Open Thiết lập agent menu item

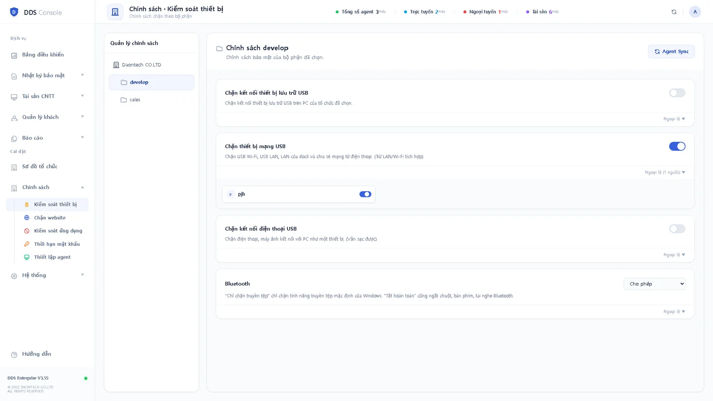[52, 257]
